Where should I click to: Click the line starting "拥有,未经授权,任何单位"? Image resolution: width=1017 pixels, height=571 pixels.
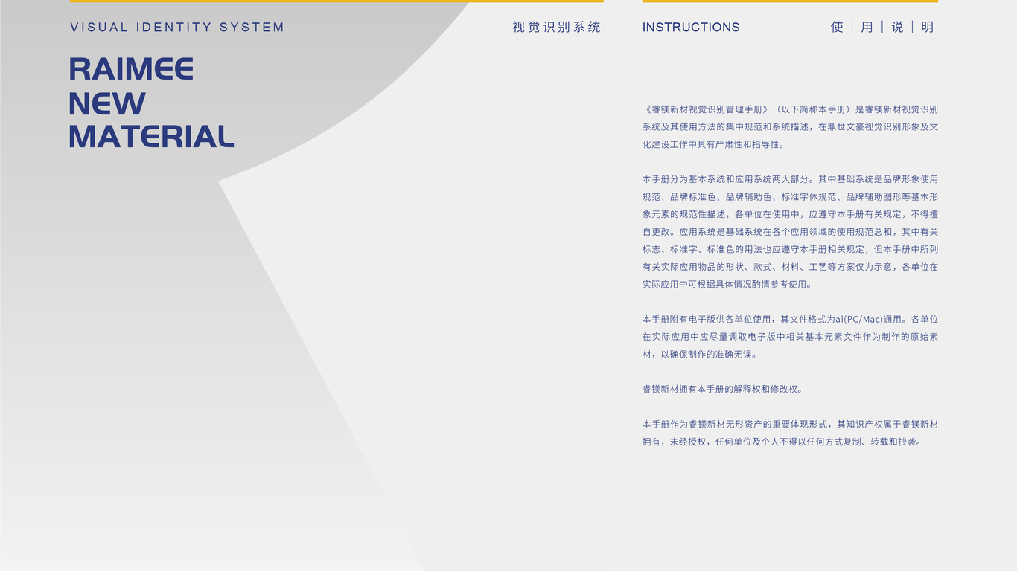(x=784, y=442)
